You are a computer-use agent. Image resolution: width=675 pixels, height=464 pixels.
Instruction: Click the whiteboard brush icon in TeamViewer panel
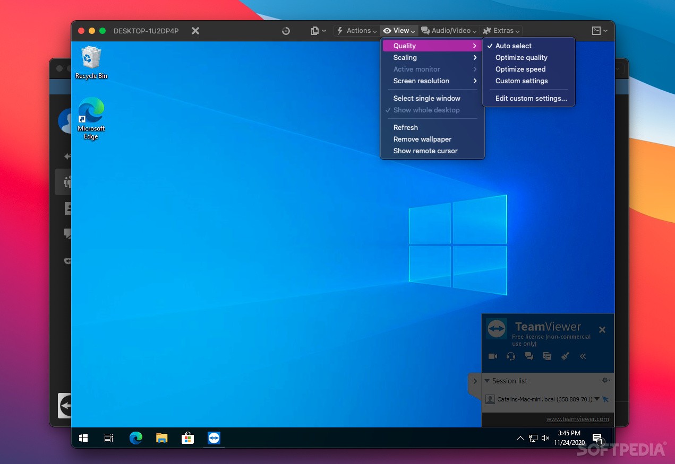(565, 356)
